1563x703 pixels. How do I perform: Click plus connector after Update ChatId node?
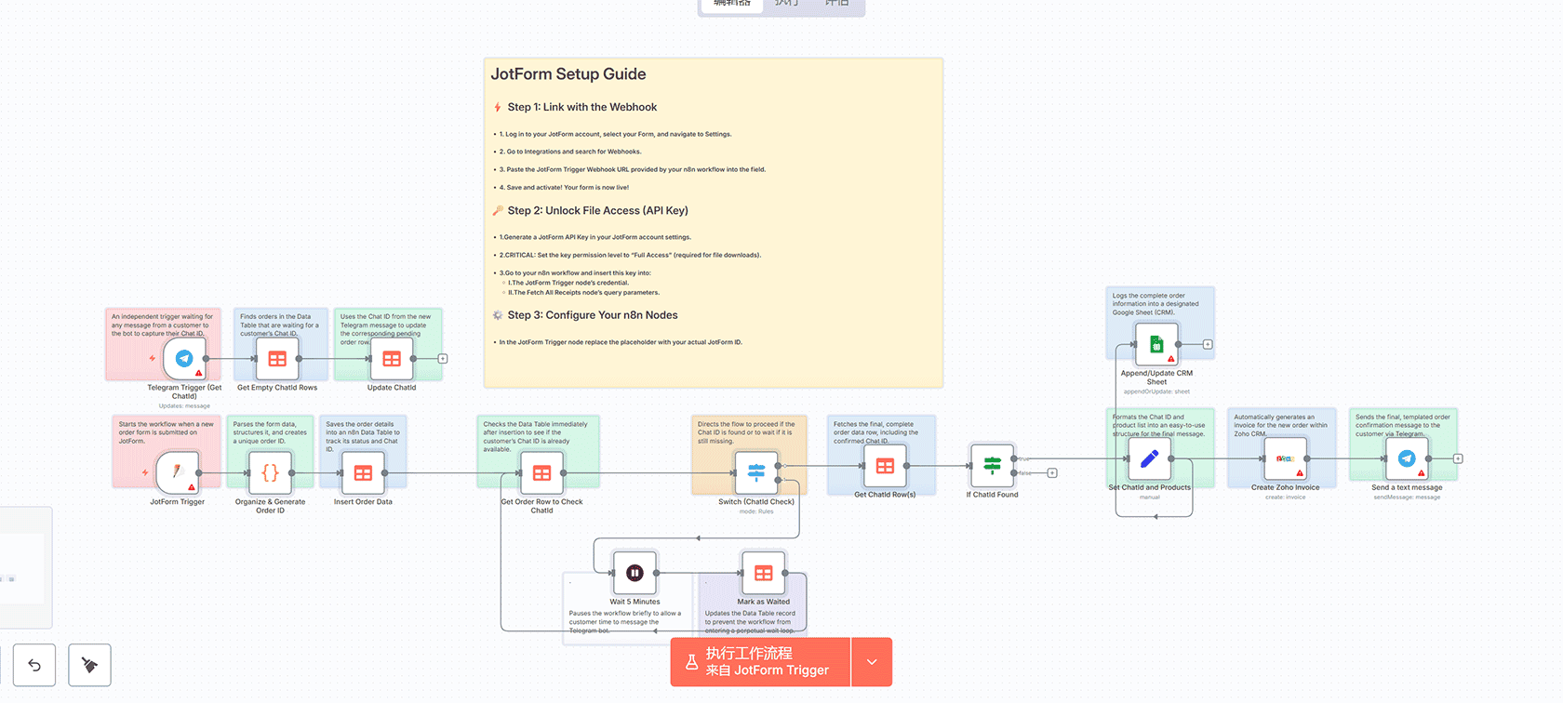pos(443,359)
